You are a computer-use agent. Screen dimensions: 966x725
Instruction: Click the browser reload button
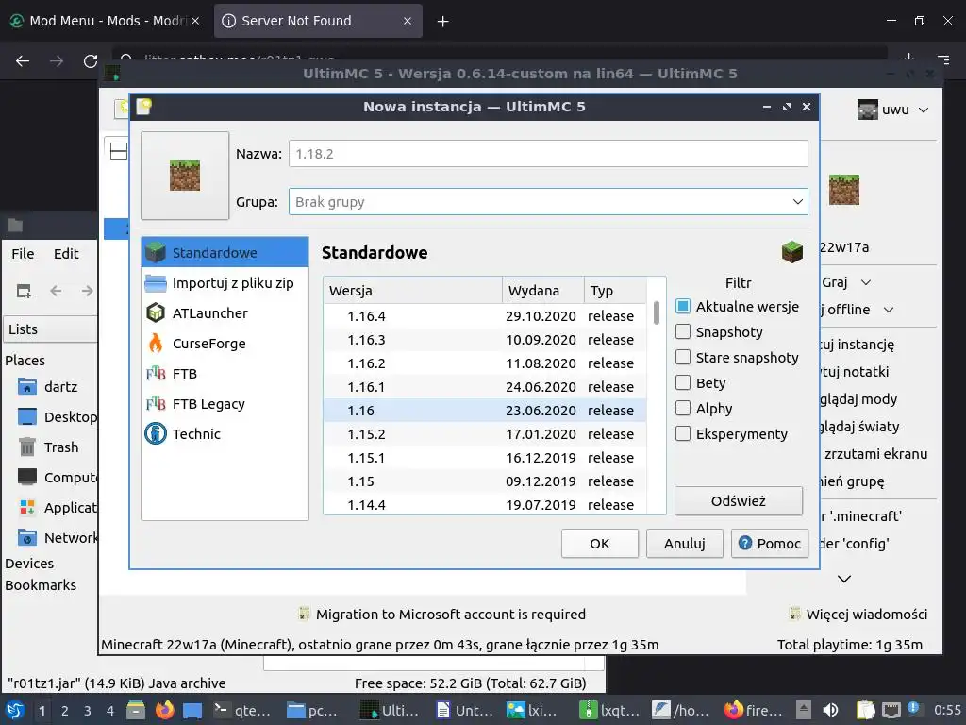pos(91,61)
